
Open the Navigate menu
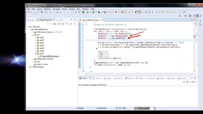56,9
